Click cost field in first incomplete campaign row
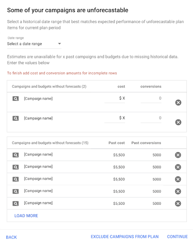 (114, 98)
